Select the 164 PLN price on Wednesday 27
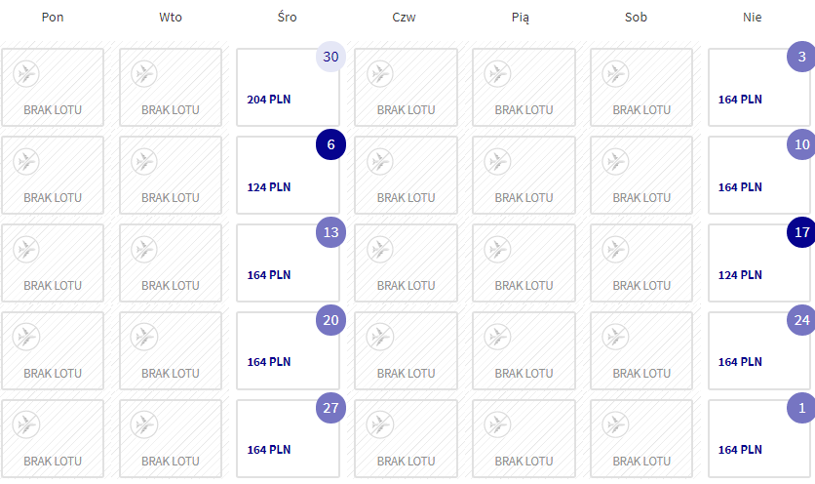Image resolution: width=815 pixels, height=484 pixels. click(269, 450)
